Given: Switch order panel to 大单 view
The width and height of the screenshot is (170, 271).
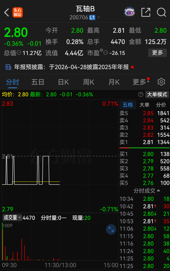Looking at the screenshot, I should [145, 105].
